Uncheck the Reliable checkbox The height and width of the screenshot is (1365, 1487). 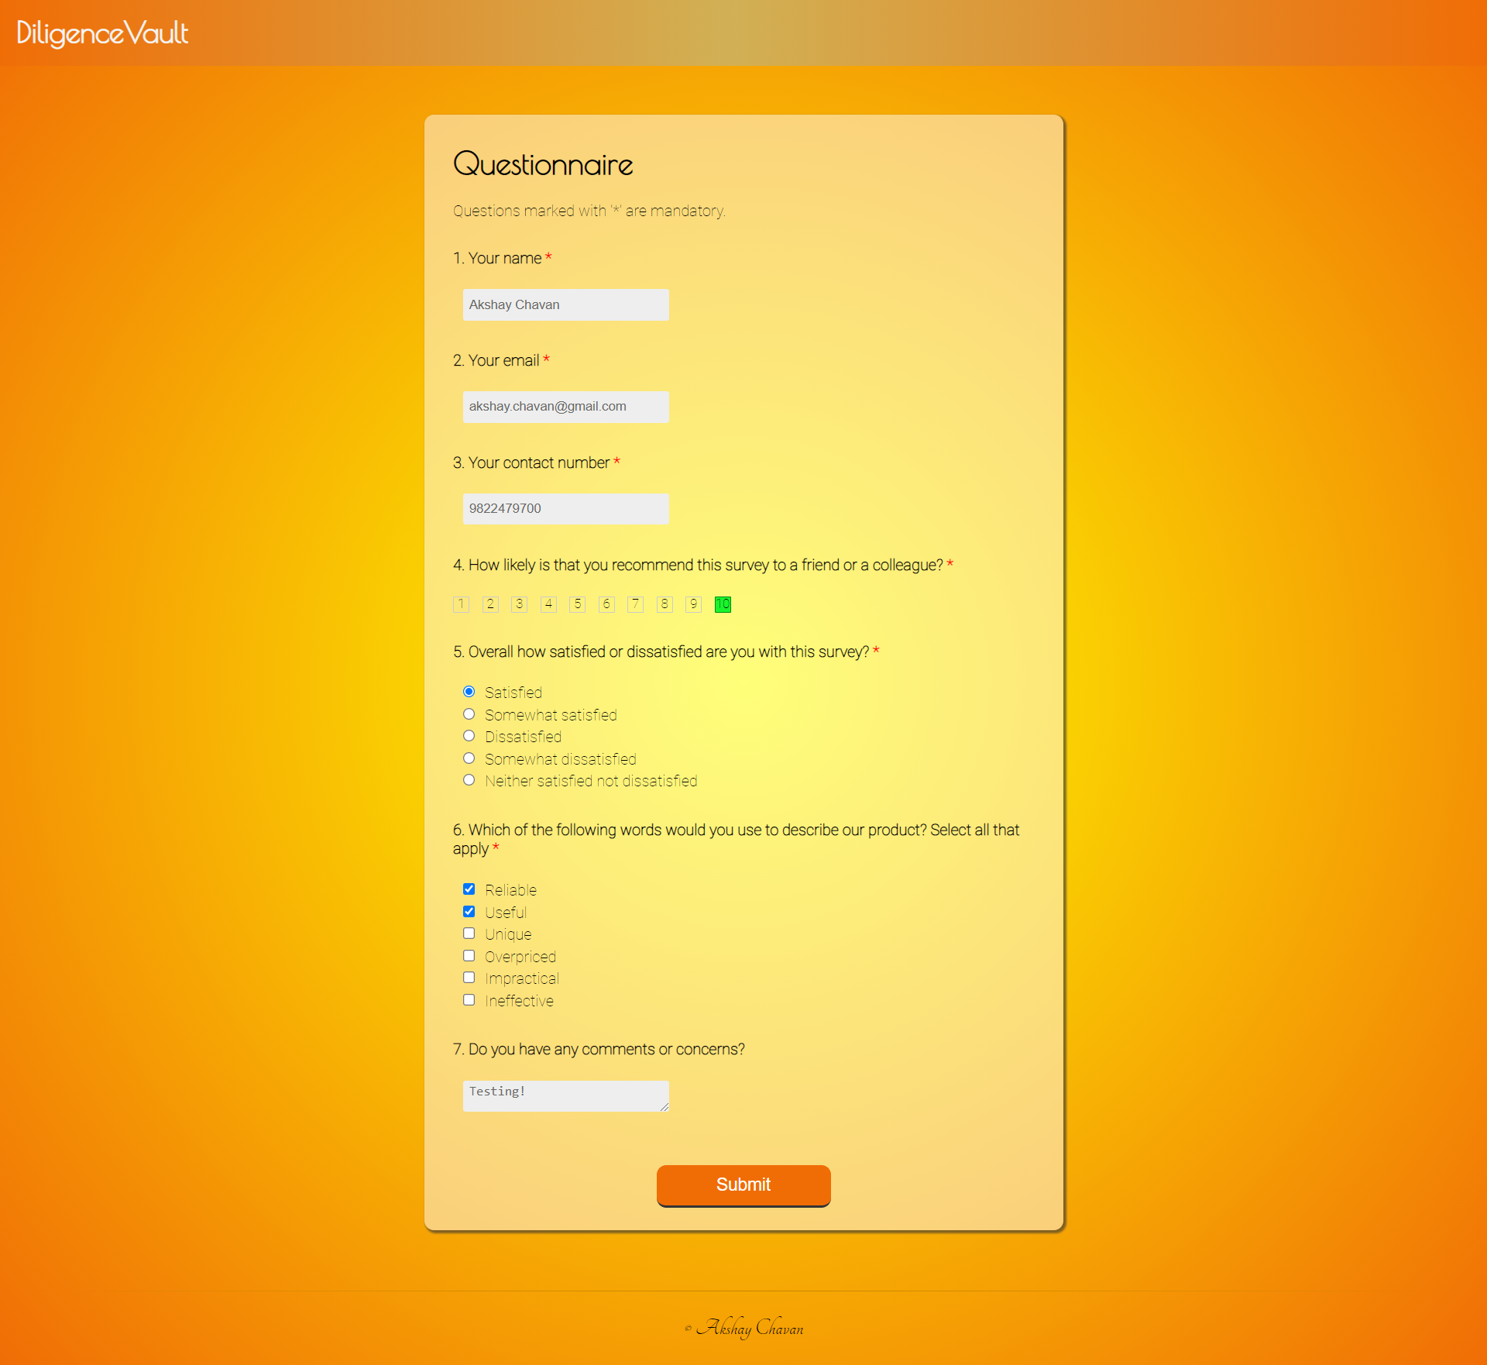point(469,889)
